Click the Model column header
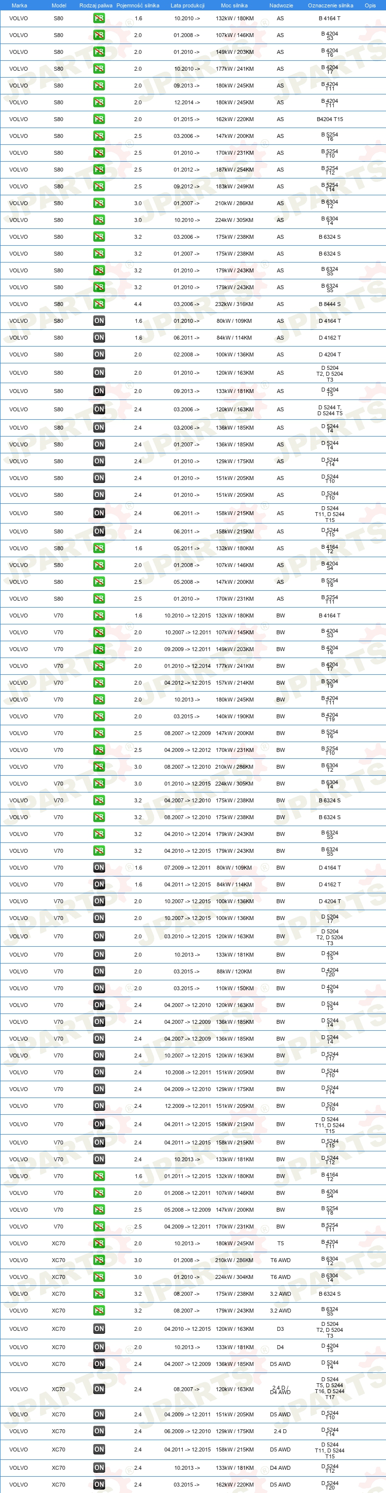Viewport: 386px width, 1493px height. 58,5
